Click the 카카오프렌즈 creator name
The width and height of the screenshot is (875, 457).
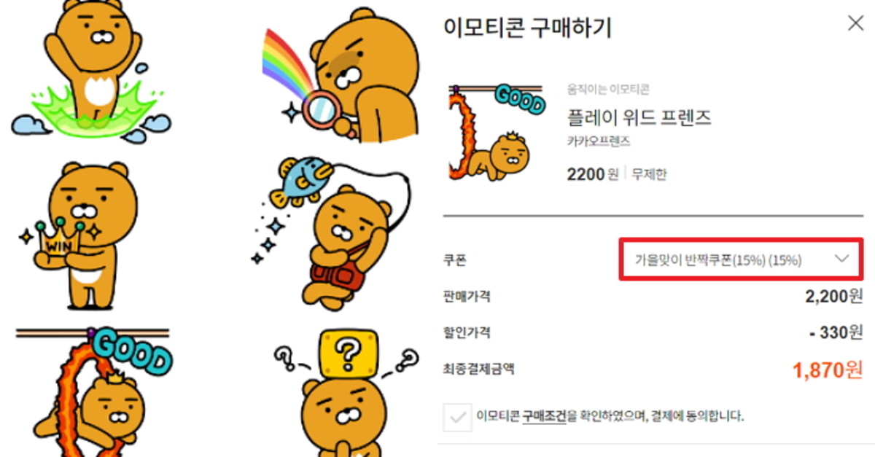coord(599,141)
